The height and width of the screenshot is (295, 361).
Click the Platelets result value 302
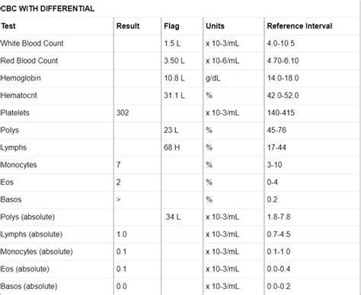[123, 113]
